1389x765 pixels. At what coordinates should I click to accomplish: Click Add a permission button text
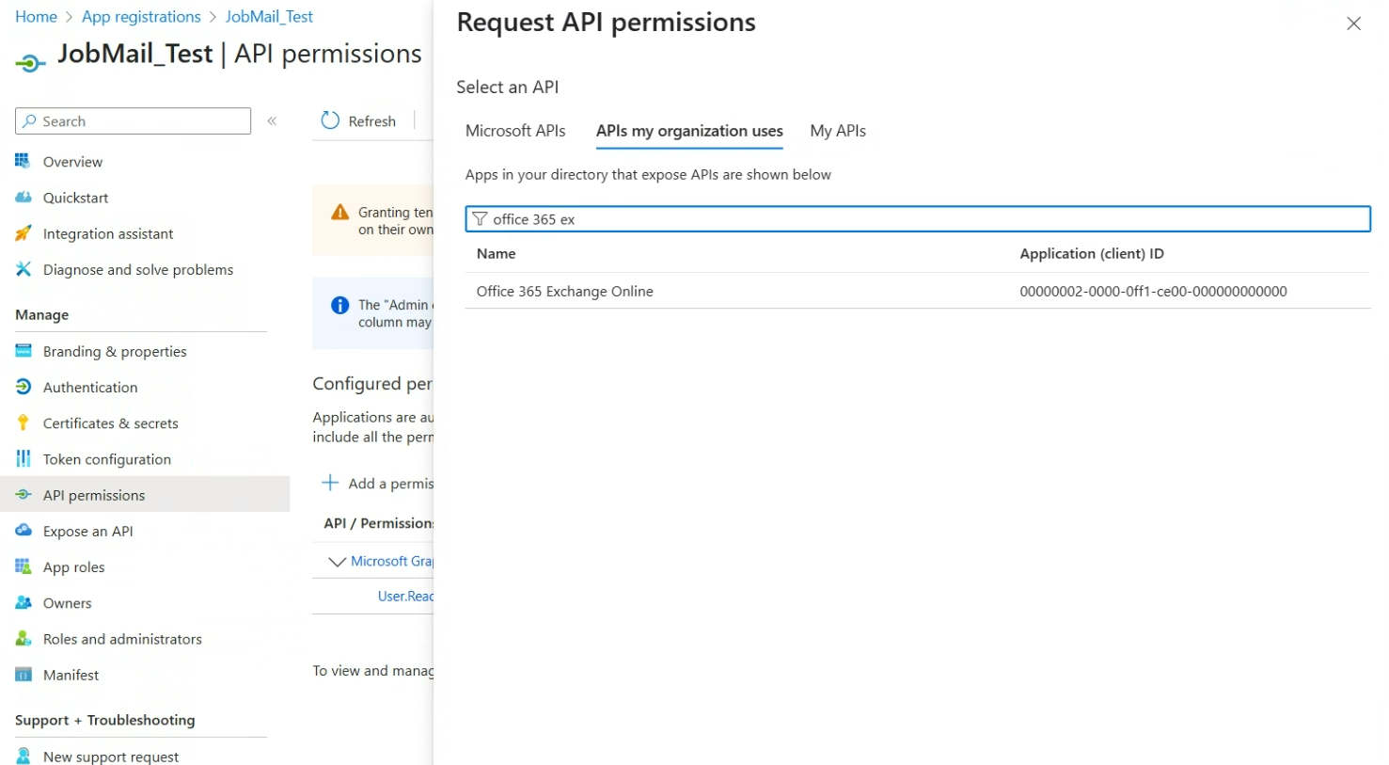pyautogui.click(x=390, y=484)
